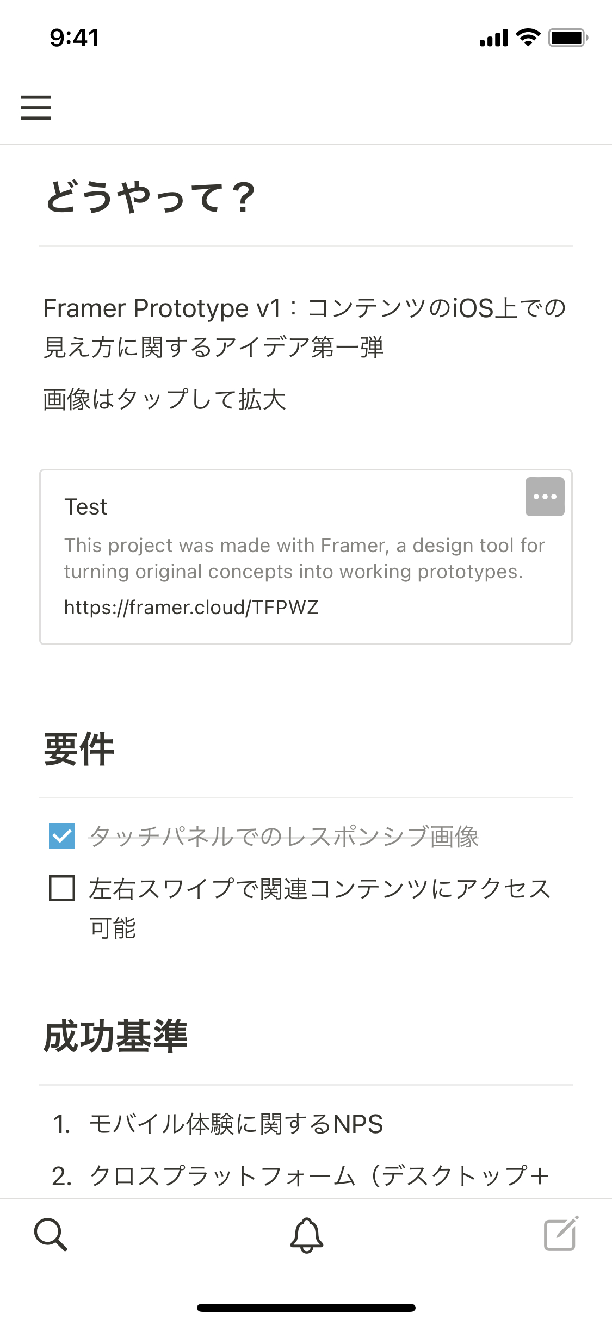Open the framer.cloud/TFPWZ link

[191, 608]
